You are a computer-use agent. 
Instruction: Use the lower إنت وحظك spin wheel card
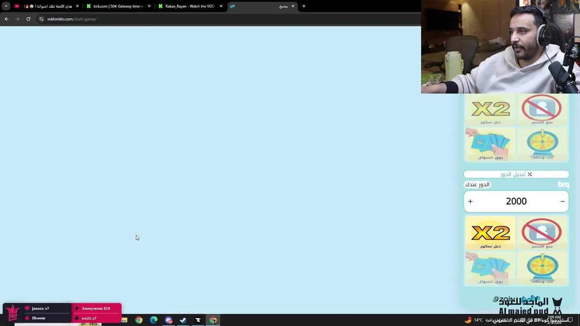click(542, 268)
